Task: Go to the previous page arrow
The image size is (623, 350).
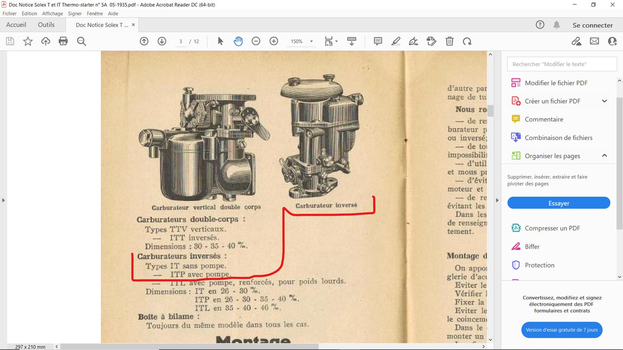Action: [x=144, y=41]
